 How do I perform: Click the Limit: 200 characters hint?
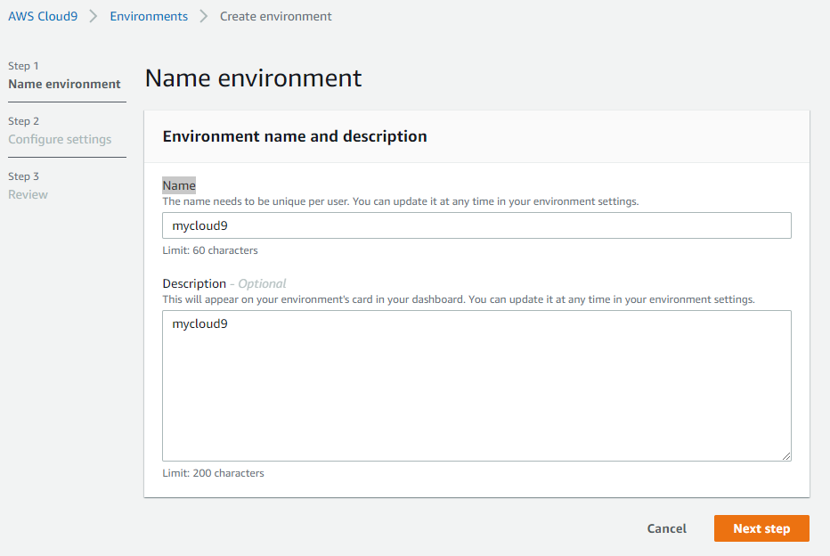point(213,473)
